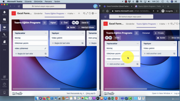Click Private button in browser board

pos(159,33)
